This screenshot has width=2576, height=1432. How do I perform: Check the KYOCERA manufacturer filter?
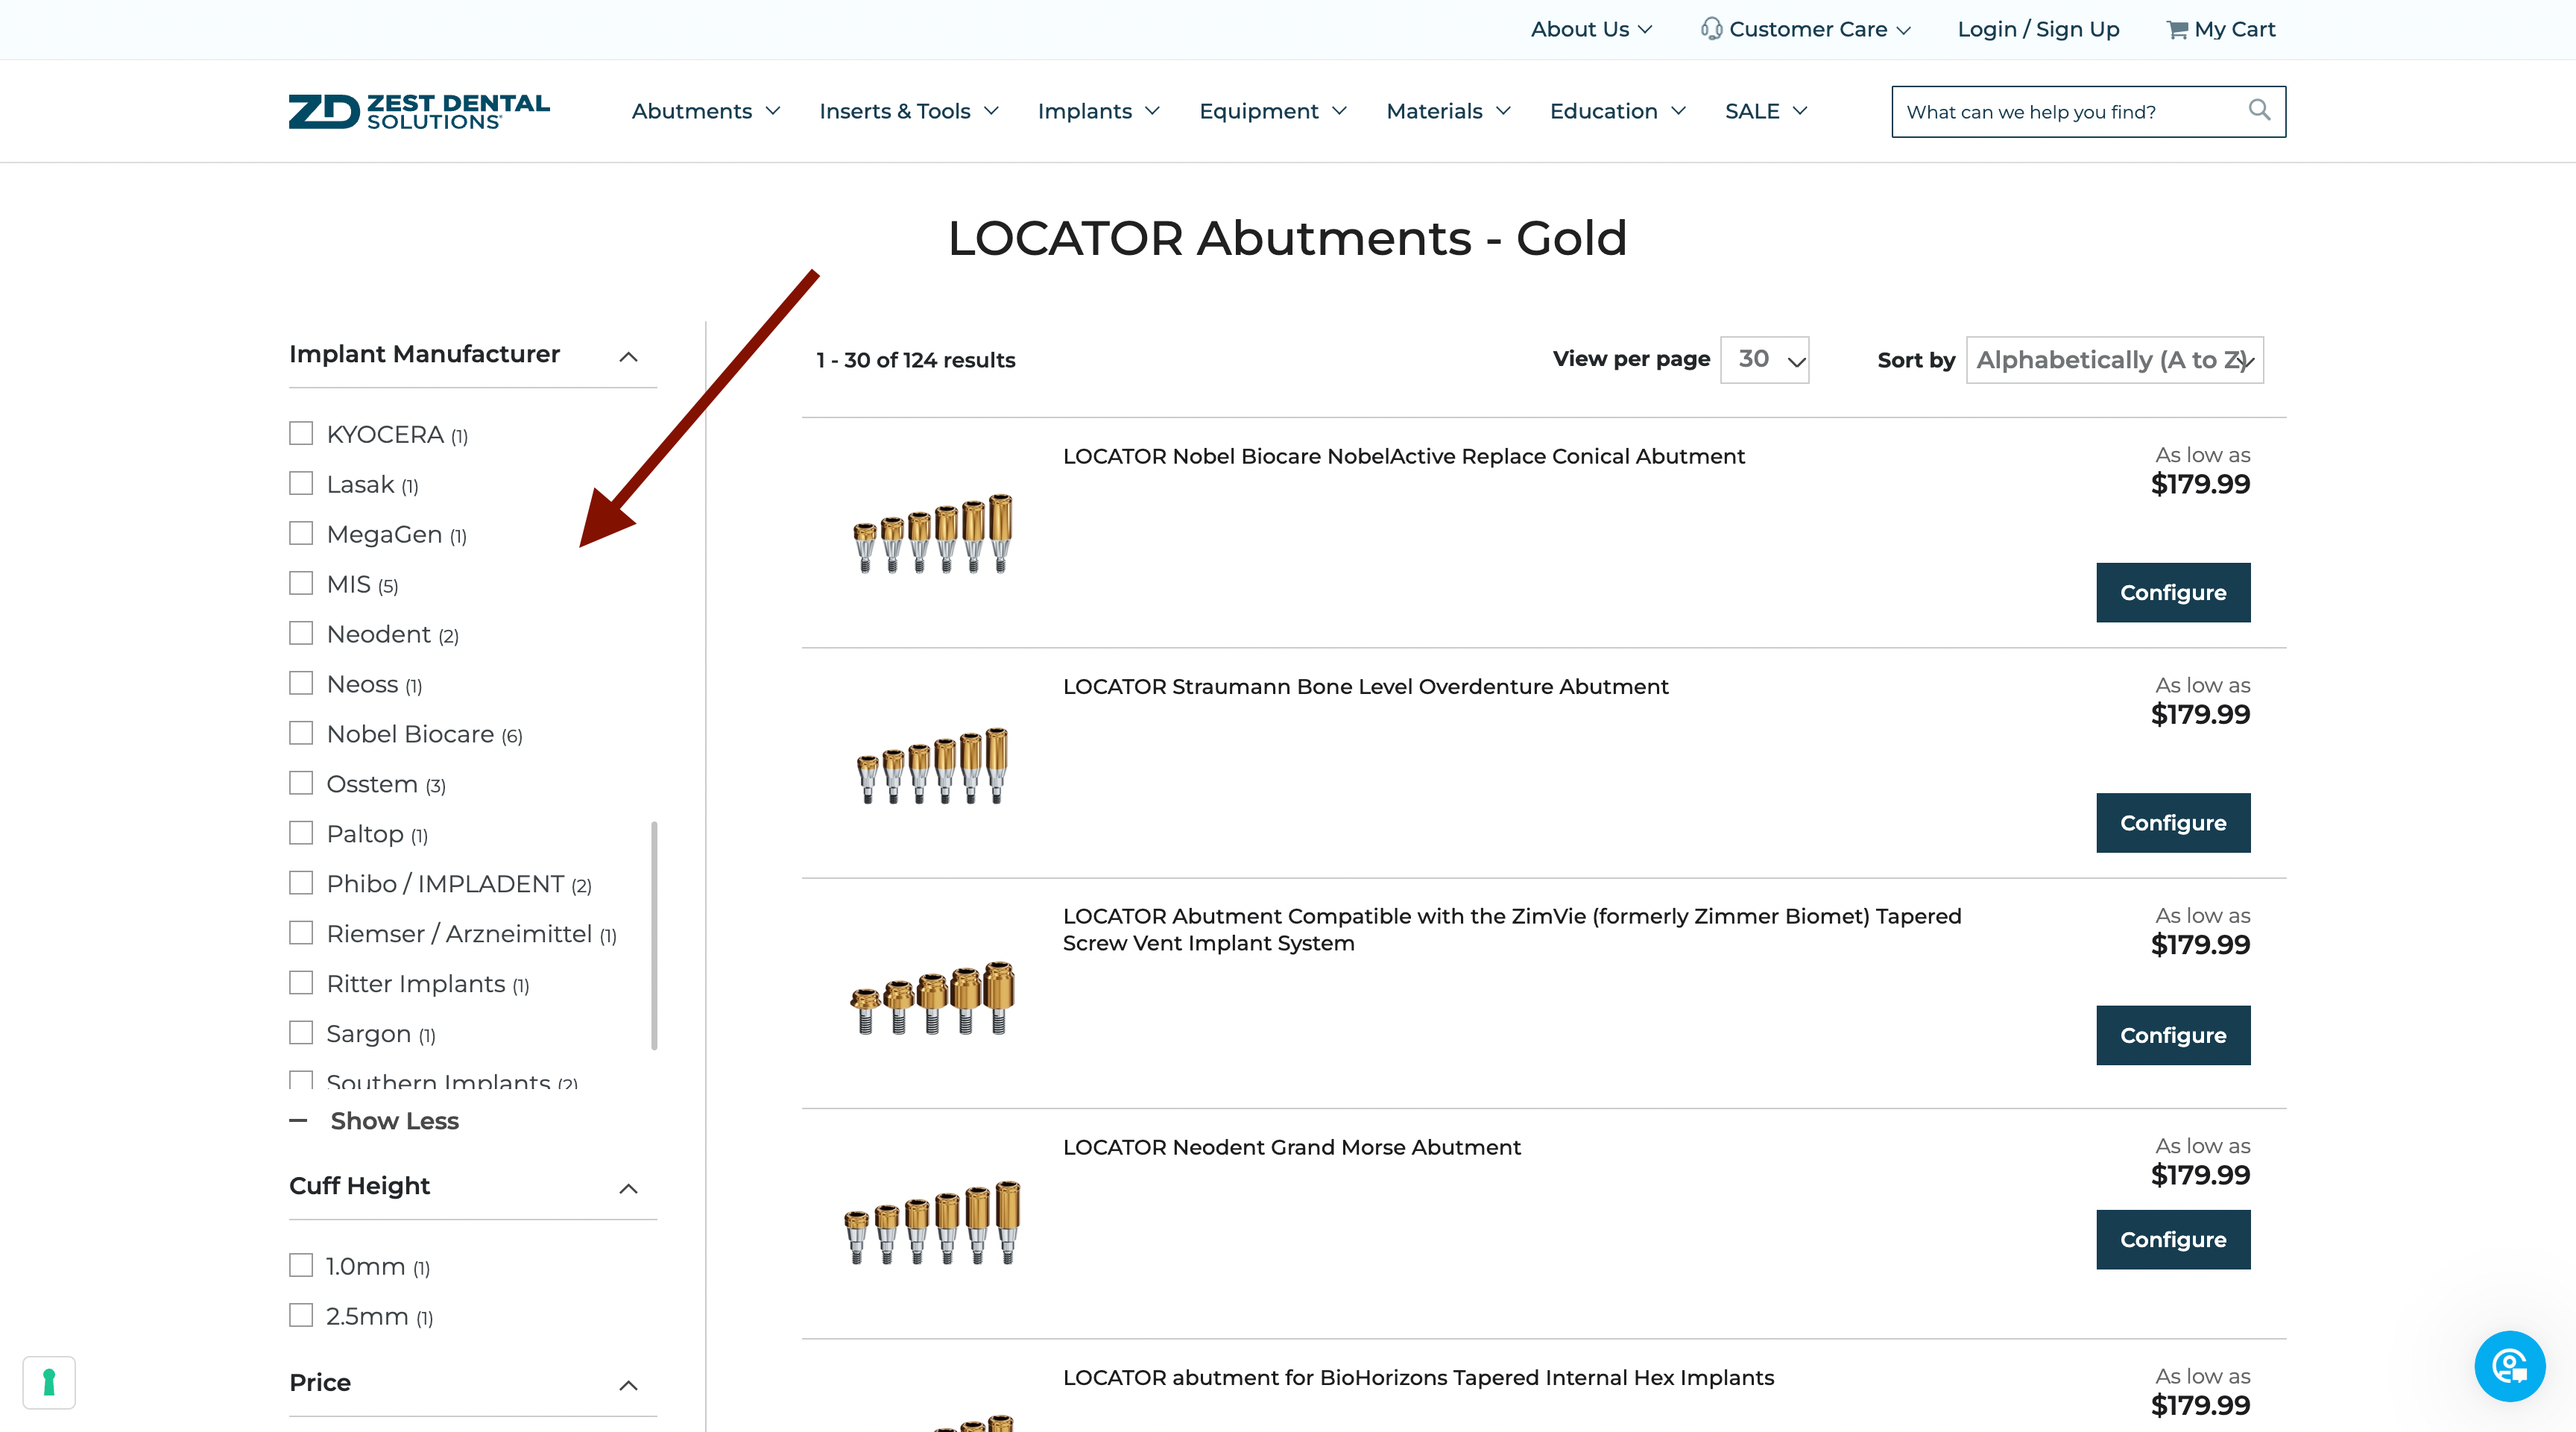click(301, 433)
